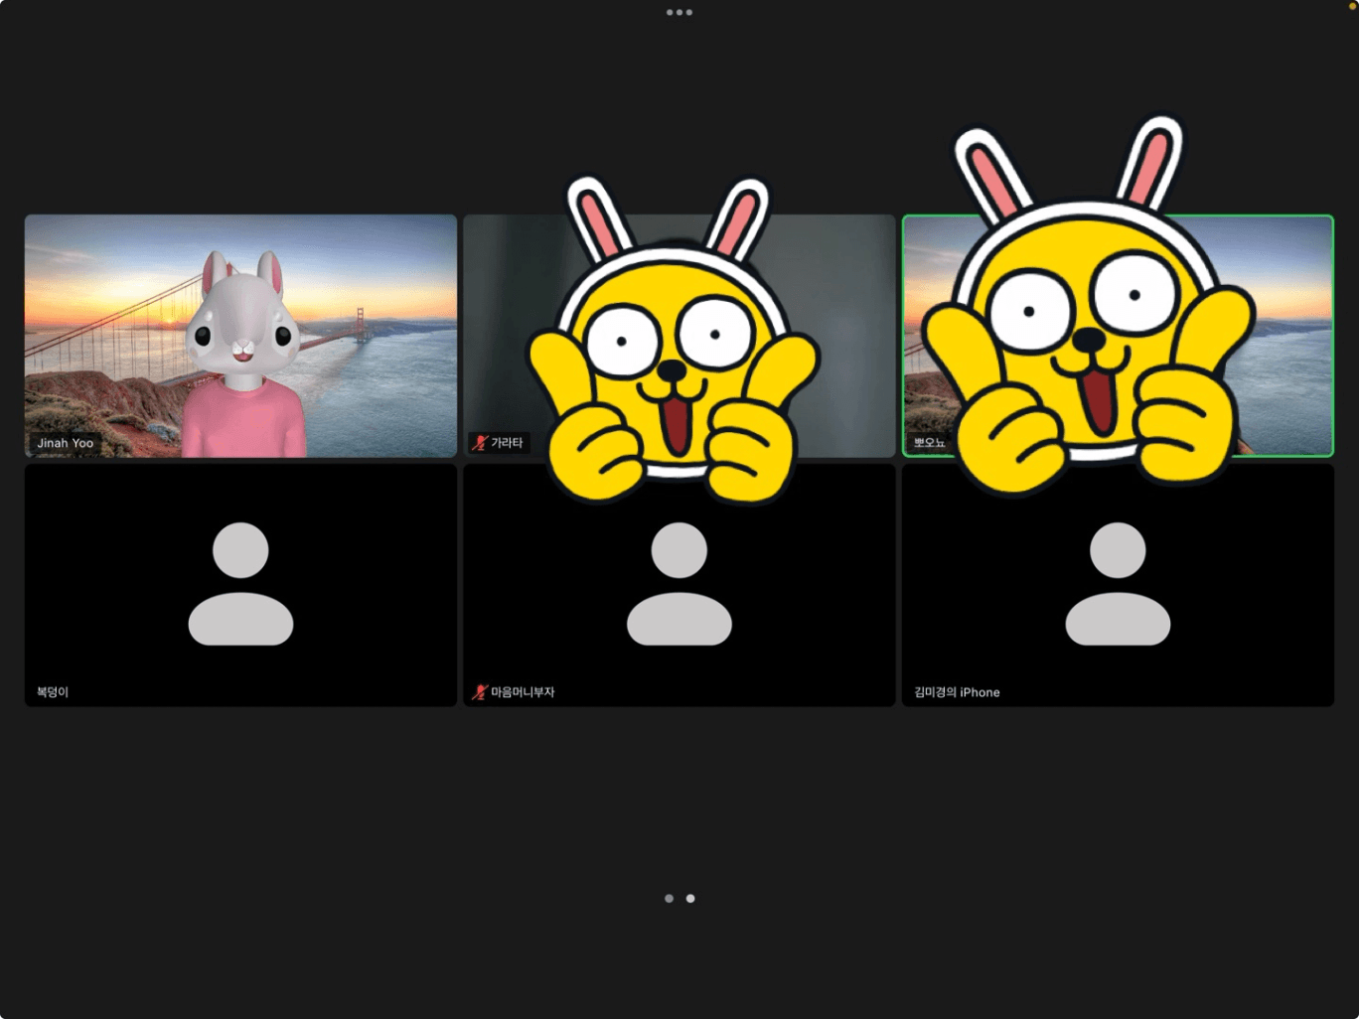
Task: Select the avatar placeholder in 김미경의 iPhone tile
Action: tap(1118, 584)
